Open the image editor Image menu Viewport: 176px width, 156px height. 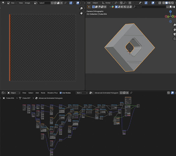[x=27, y=3]
